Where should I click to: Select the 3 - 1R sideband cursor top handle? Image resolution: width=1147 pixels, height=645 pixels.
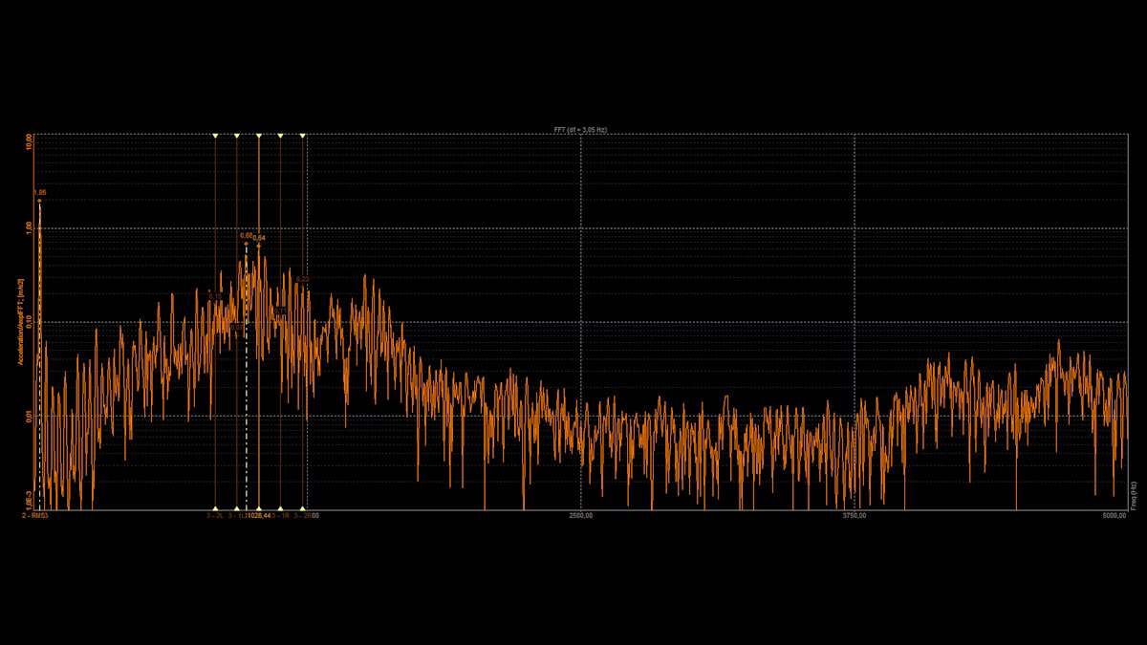pyautogui.click(x=280, y=136)
